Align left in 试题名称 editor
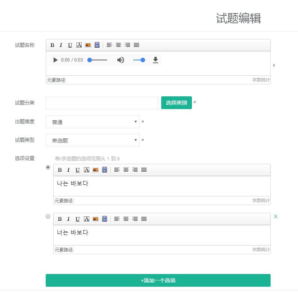 point(109,45)
